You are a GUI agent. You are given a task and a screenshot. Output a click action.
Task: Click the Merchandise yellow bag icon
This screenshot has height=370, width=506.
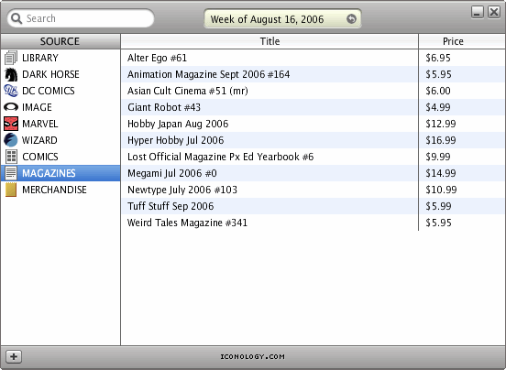tap(11, 190)
